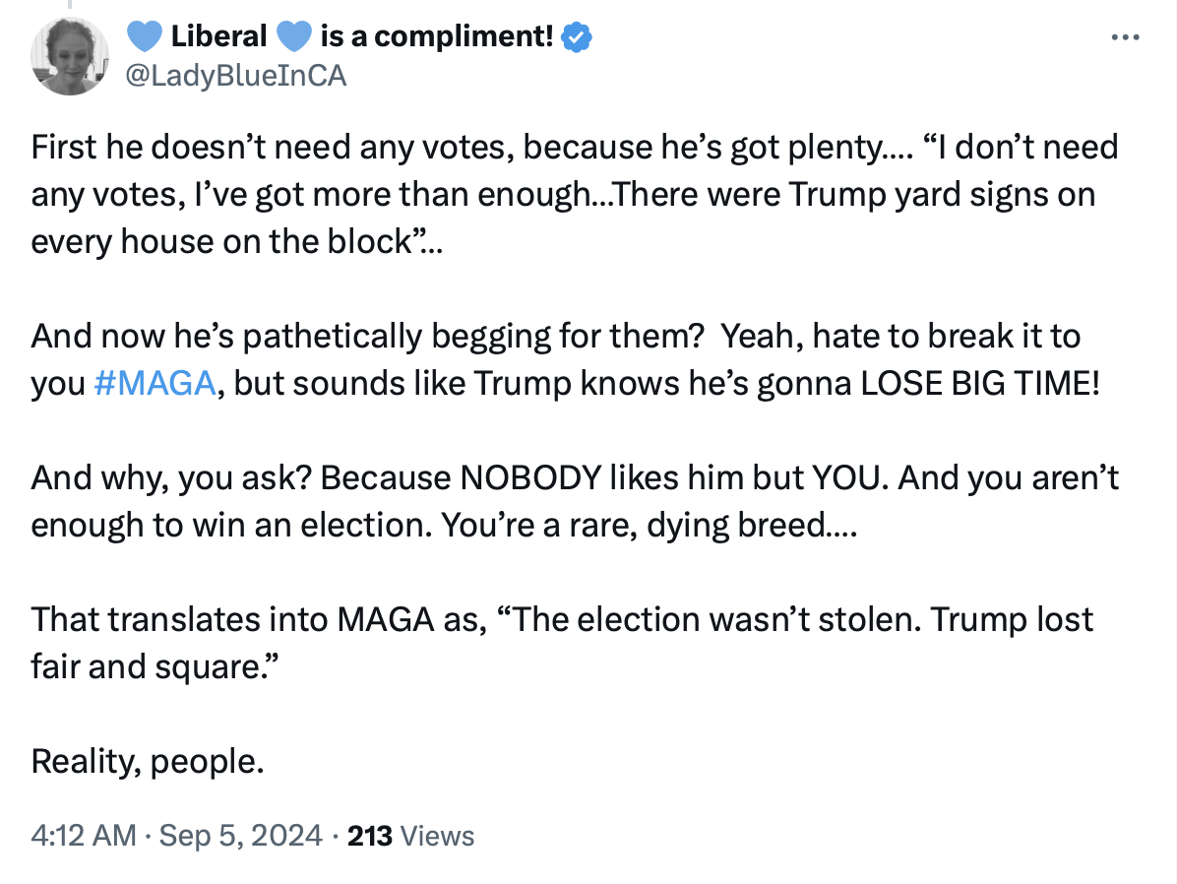Open the #MAGA hashtag link

click(155, 383)
